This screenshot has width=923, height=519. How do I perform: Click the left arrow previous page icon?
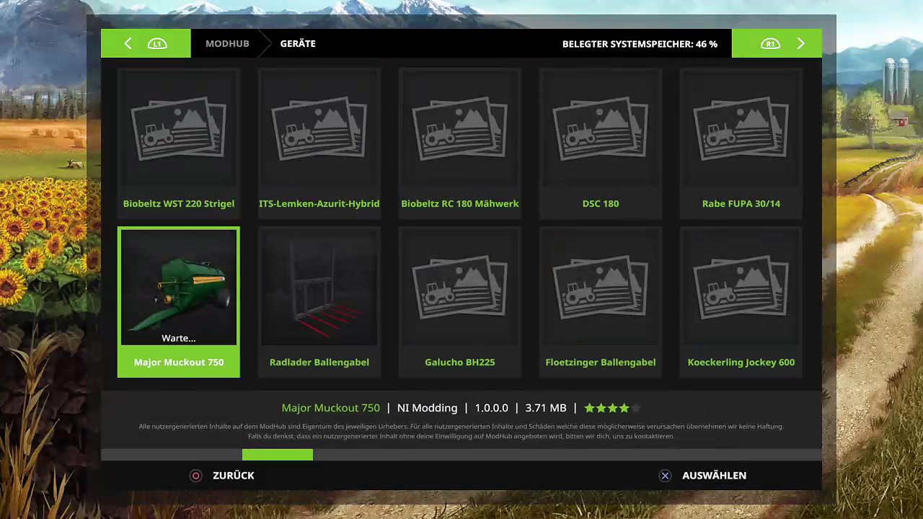[x=128, y=43]
